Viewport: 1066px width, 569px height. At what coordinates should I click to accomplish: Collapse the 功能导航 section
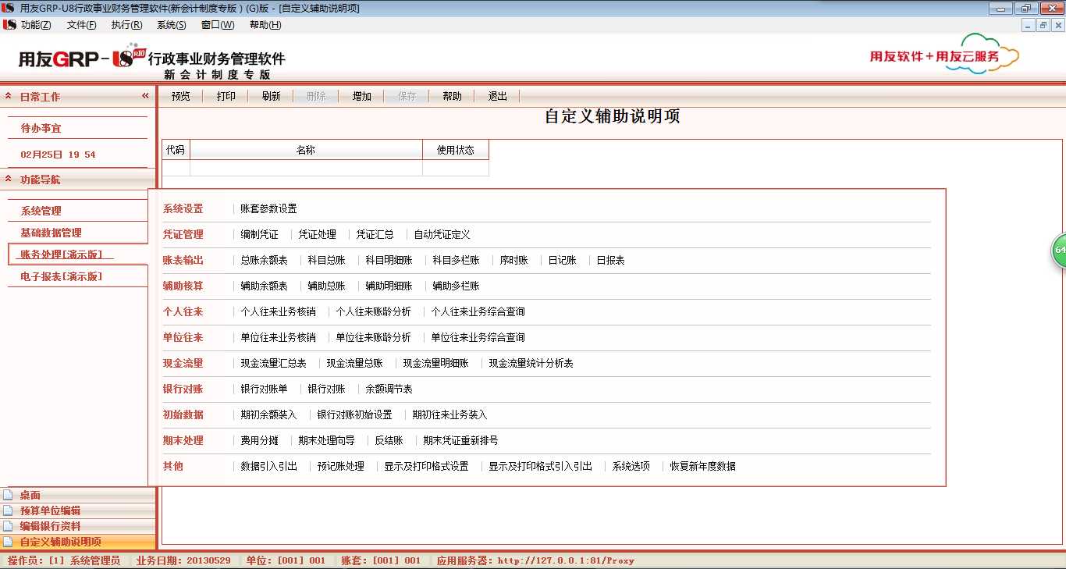tap(9, 180)
